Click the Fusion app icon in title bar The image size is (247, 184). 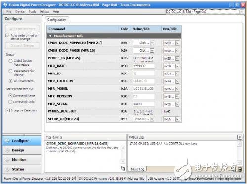5,5
